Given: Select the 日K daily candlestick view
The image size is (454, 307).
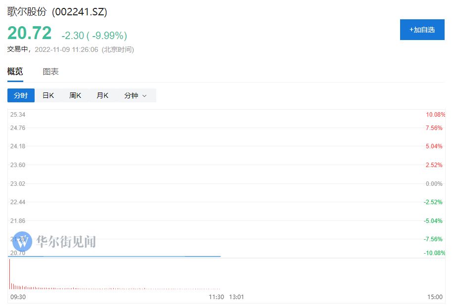Looking at the screenshot, I should pyautogui.click(x=48, y=95).
